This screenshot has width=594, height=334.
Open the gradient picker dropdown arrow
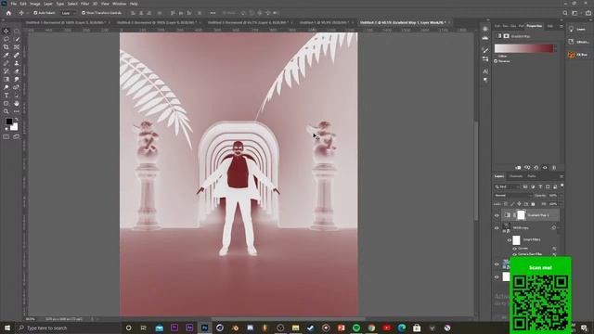[x=556, y=48]
